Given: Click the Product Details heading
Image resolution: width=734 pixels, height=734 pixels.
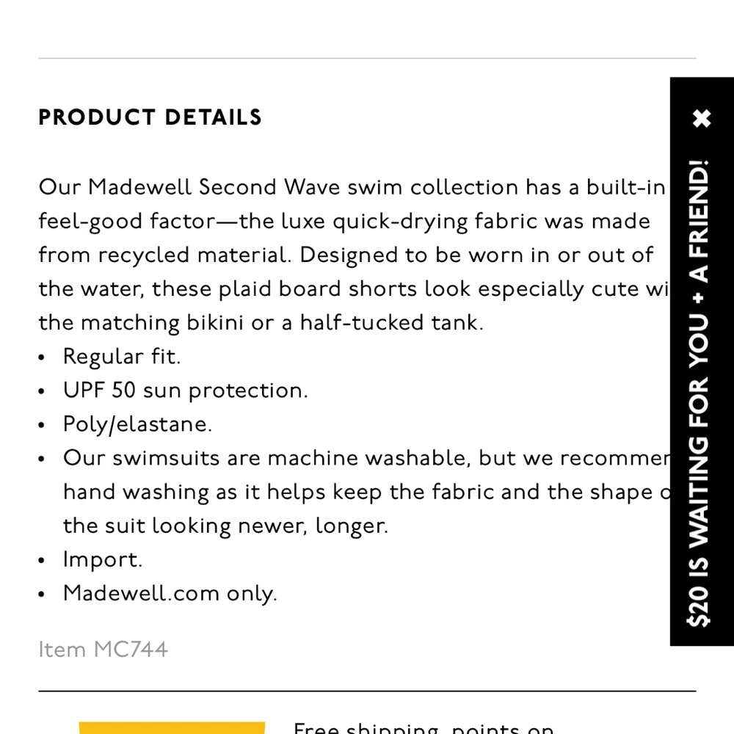Looking at the screenshot, I should click(150, 117).
